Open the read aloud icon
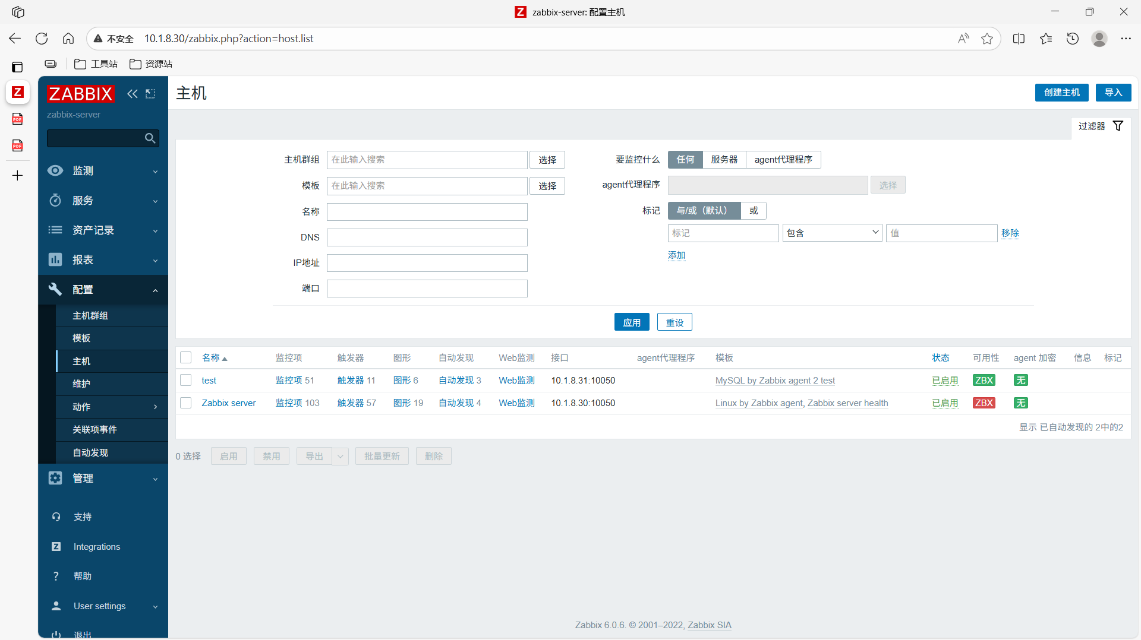 963,39
